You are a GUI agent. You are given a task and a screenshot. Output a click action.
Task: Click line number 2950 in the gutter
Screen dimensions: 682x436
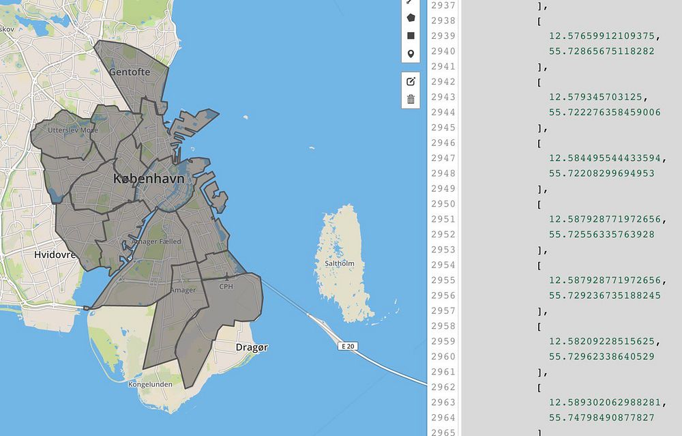443,204
